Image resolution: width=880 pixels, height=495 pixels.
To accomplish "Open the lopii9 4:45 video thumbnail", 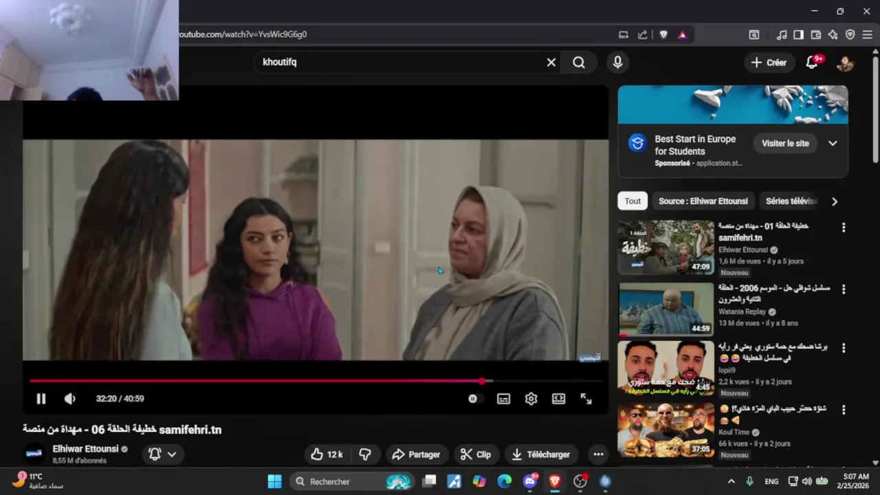I will 665,368.
